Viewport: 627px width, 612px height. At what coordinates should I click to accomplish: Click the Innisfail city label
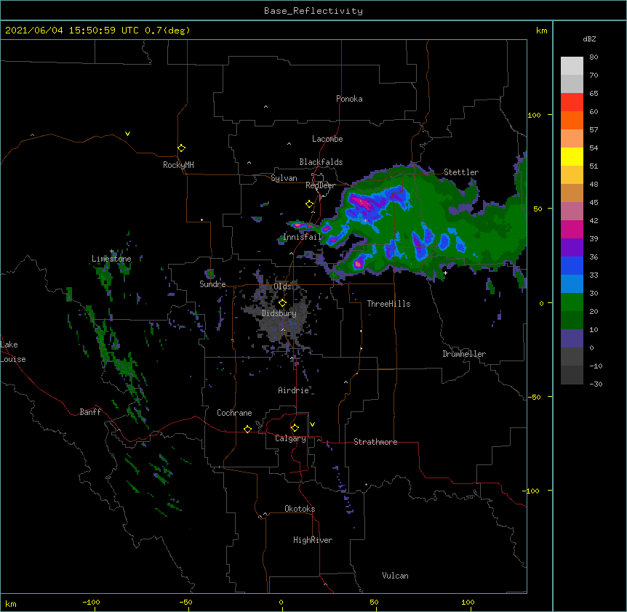302,237
